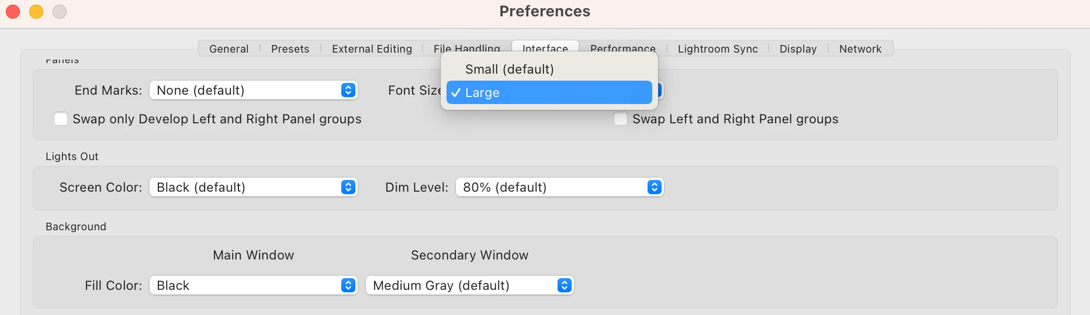The width and height of the screenshot is (1090, 315).
Task: Go to the Lightroom Sync tab
Action: (718, 49)
